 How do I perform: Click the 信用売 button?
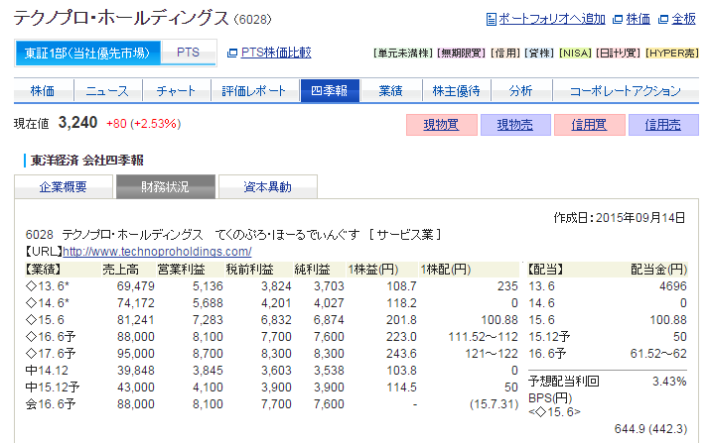pyautogui.click(x=663, y=125)
